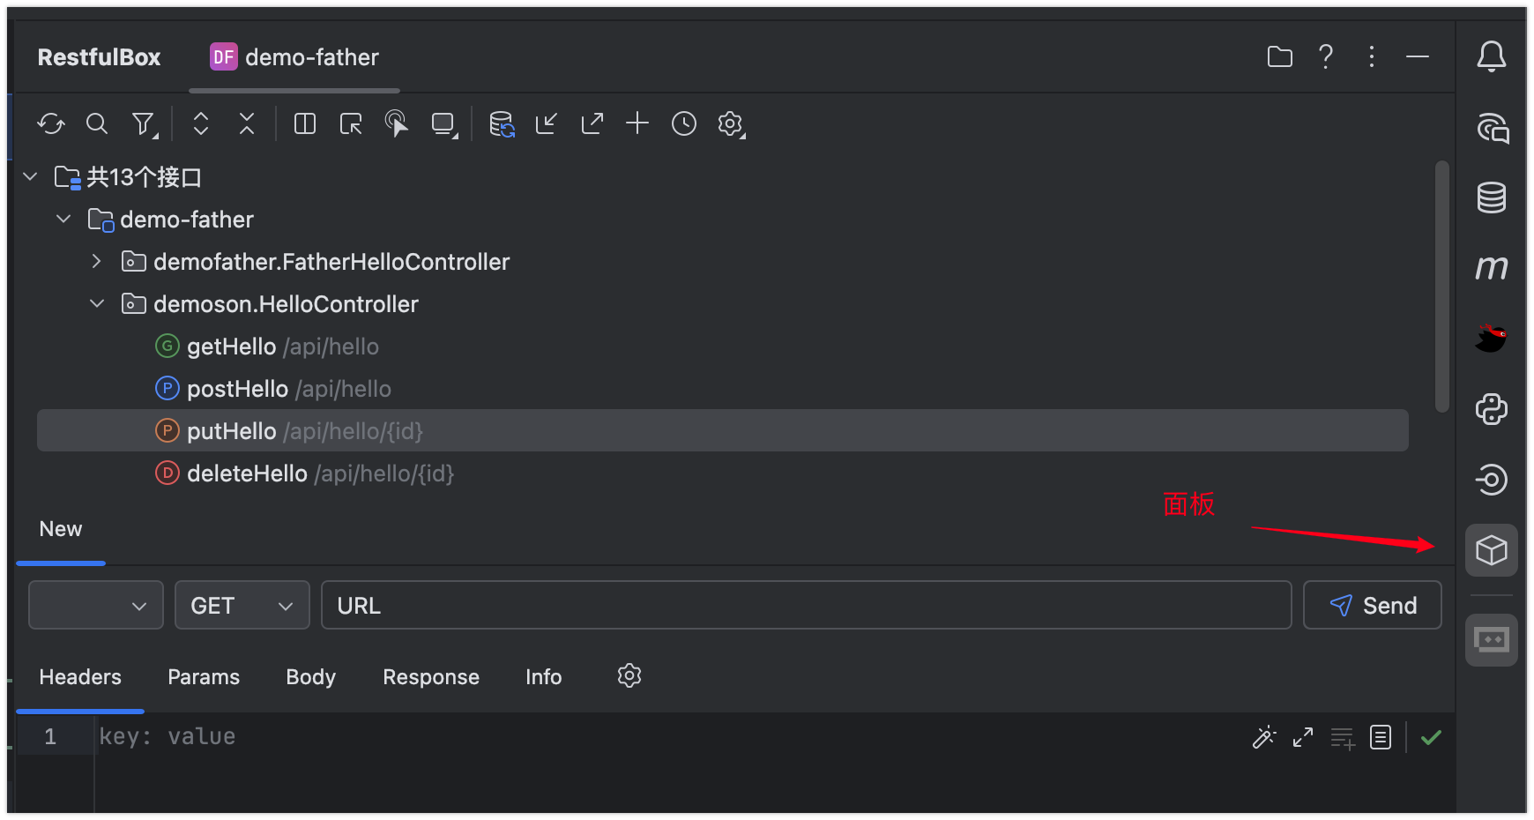Open the filter funnel icon
This screenshot has height=820, width=1534.
point(144,124)
